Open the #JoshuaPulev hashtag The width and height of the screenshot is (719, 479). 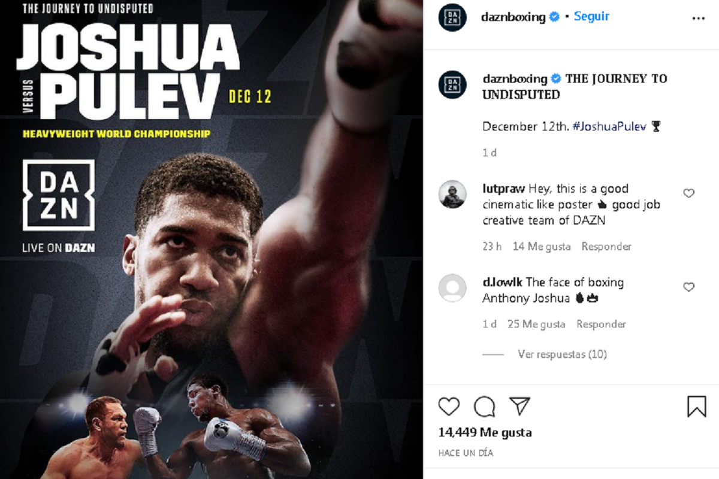point(609,127)
